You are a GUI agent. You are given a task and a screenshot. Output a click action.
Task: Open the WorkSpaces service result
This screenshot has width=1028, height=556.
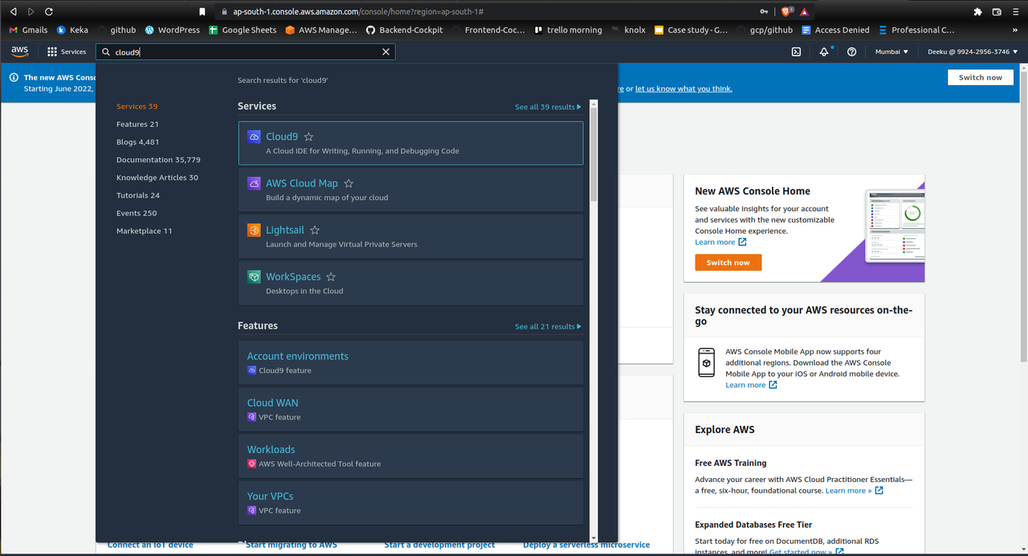click(410, 283)
